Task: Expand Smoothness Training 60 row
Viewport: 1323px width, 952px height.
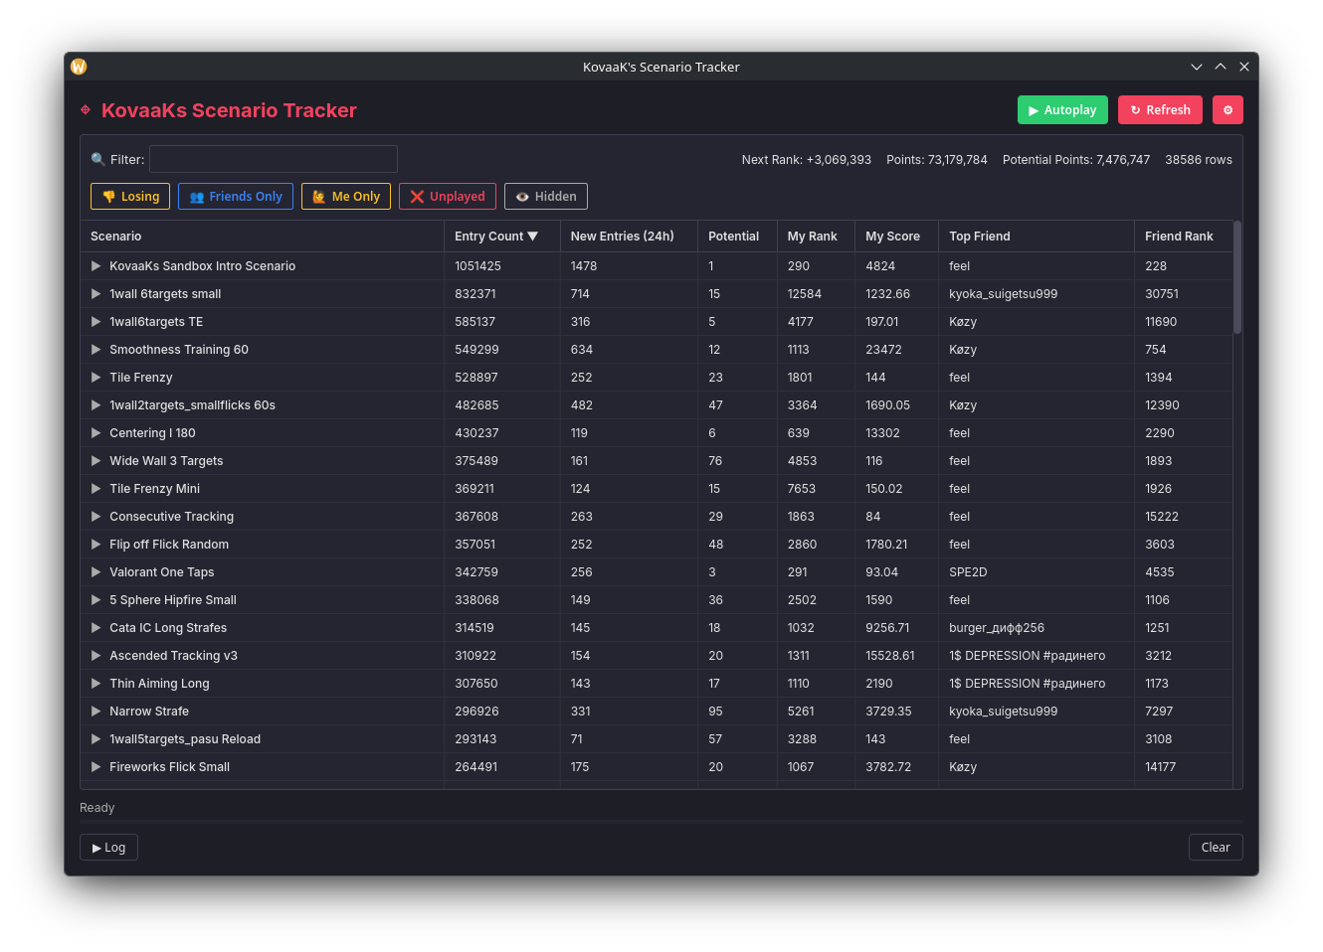Action: pos(96,350)
